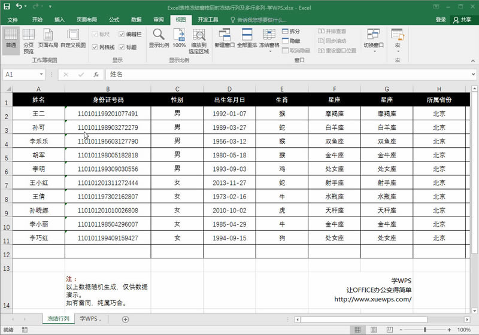
Task: Uncheck the Formula Bar (编辑栏) checkbox
Action: pos(122,34)
